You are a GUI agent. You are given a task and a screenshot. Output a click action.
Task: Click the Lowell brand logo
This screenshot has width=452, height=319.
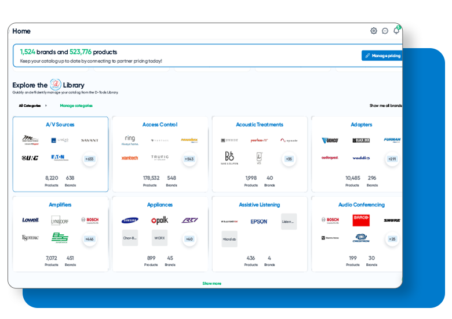(30, 220)
